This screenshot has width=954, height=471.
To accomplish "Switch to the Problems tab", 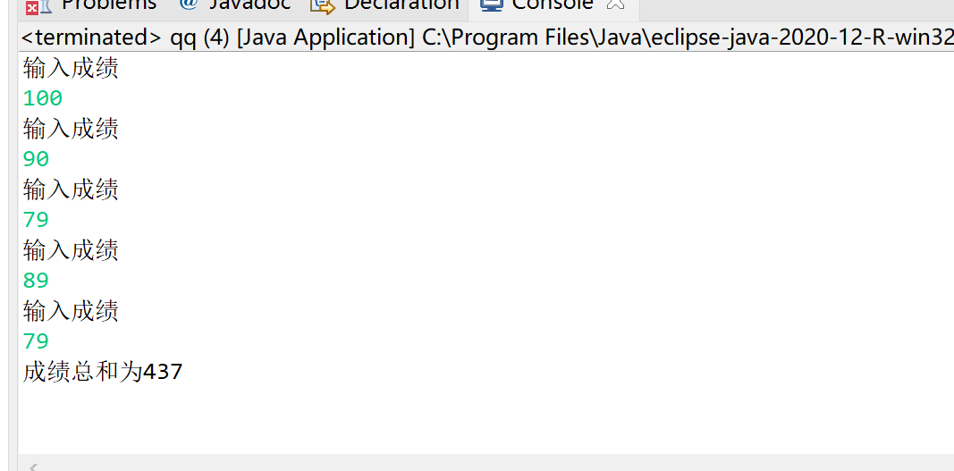I will coord(107,4).
